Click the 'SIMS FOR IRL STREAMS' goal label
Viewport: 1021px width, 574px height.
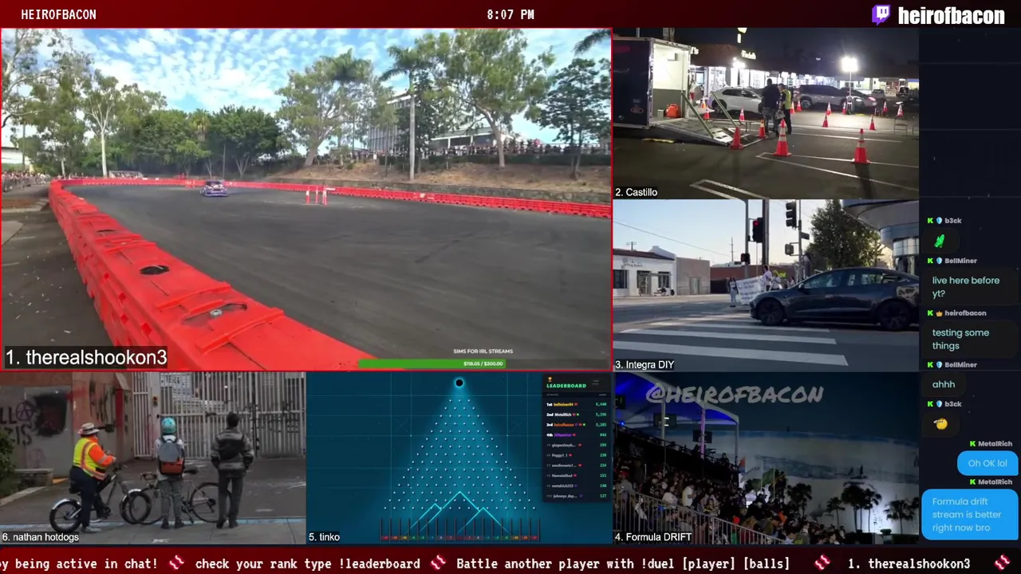coord(483,351)
